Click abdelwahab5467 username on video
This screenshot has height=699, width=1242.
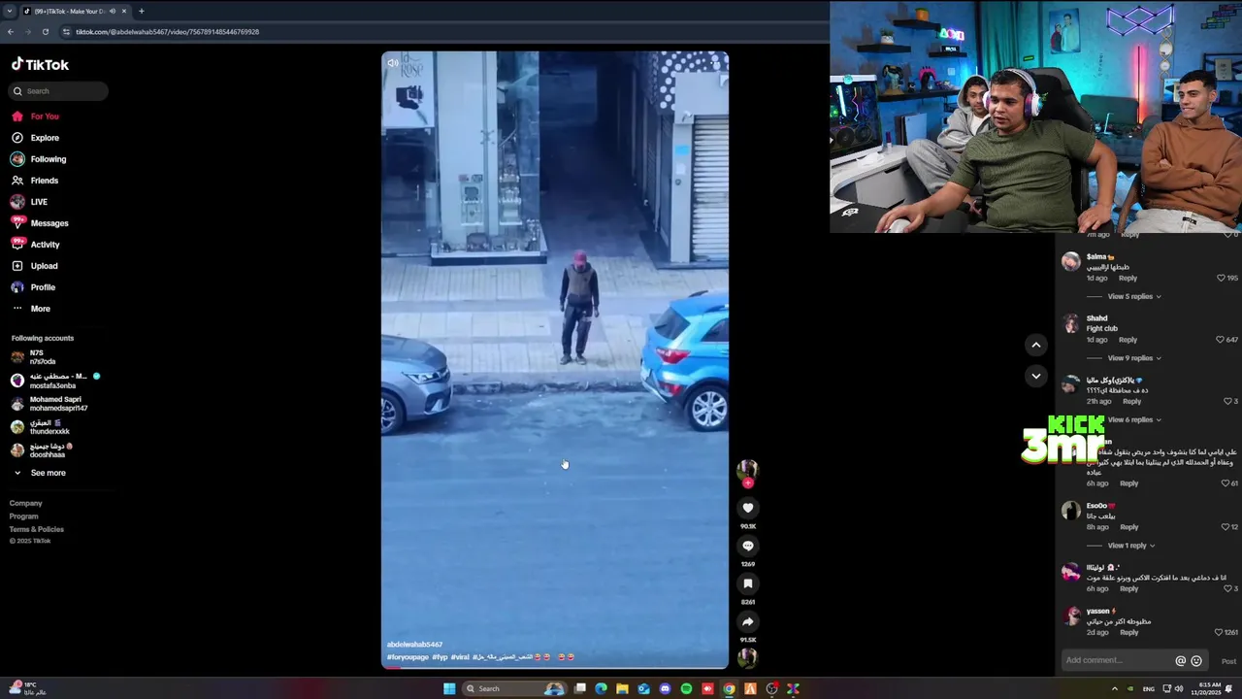pyautogui.click(x=414, y=645)
